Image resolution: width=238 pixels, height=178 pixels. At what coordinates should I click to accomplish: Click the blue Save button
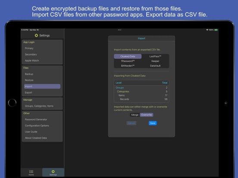[x=153, y=123]
